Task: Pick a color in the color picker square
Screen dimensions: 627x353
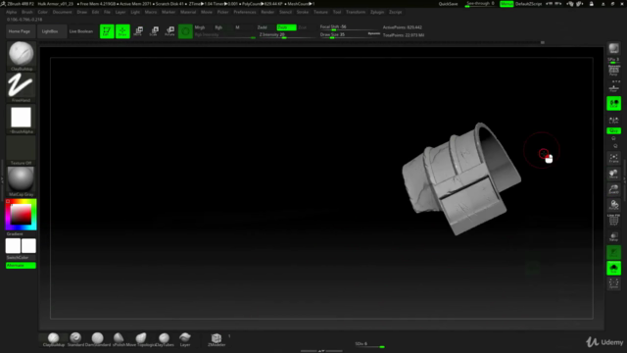Action: point(21,214)
